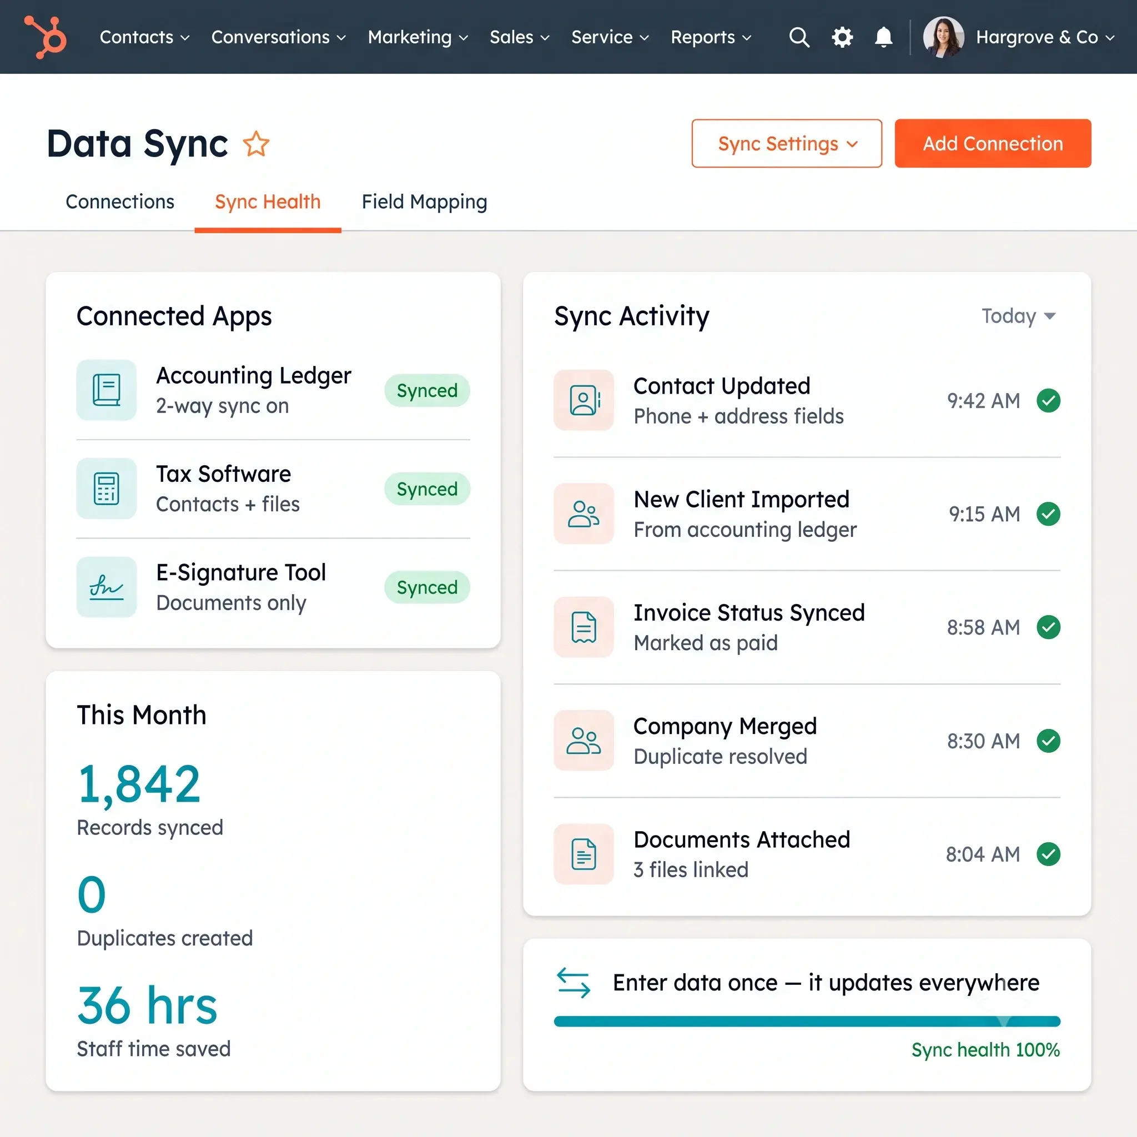
Task: Open the settings gear icon
Action: (842, 37)
